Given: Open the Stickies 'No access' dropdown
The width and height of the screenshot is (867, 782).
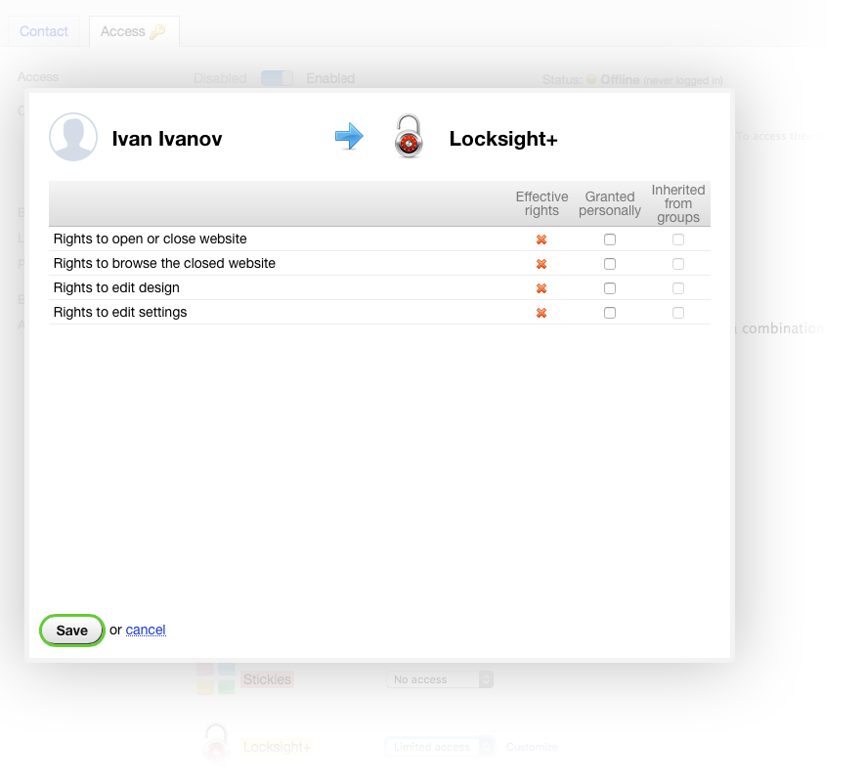Looking at the screenshot, I should click(440, 679).
